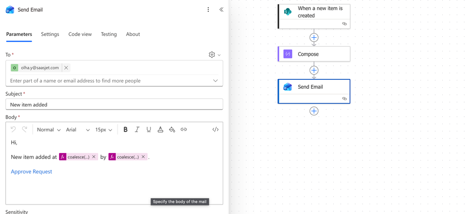
Task: Click the Outlook icon on the Send Email card
Action: click(288, 87)
